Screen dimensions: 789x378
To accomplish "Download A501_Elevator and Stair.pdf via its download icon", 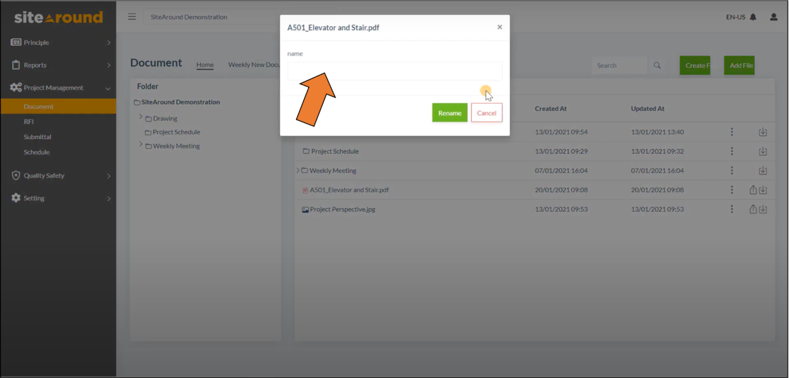I will [x=764, y=190].
